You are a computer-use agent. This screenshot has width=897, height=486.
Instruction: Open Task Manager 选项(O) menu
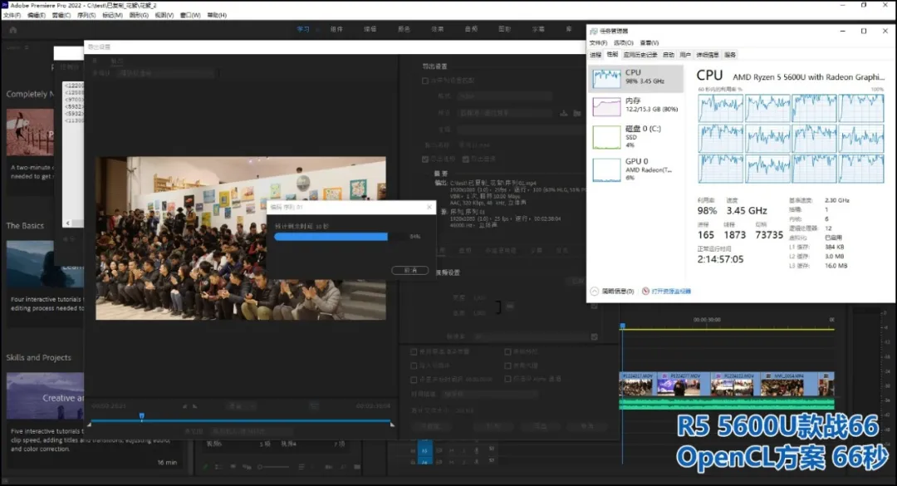[x=624, y=43]
